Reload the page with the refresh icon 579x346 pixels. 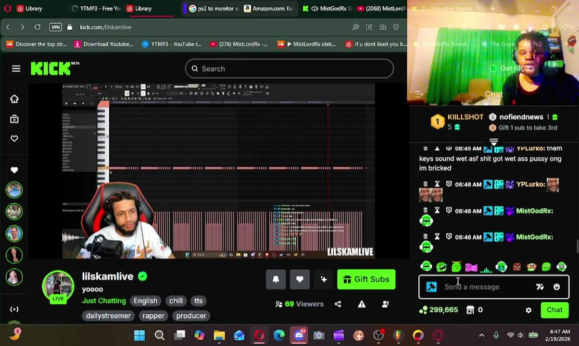click(38, 27)
